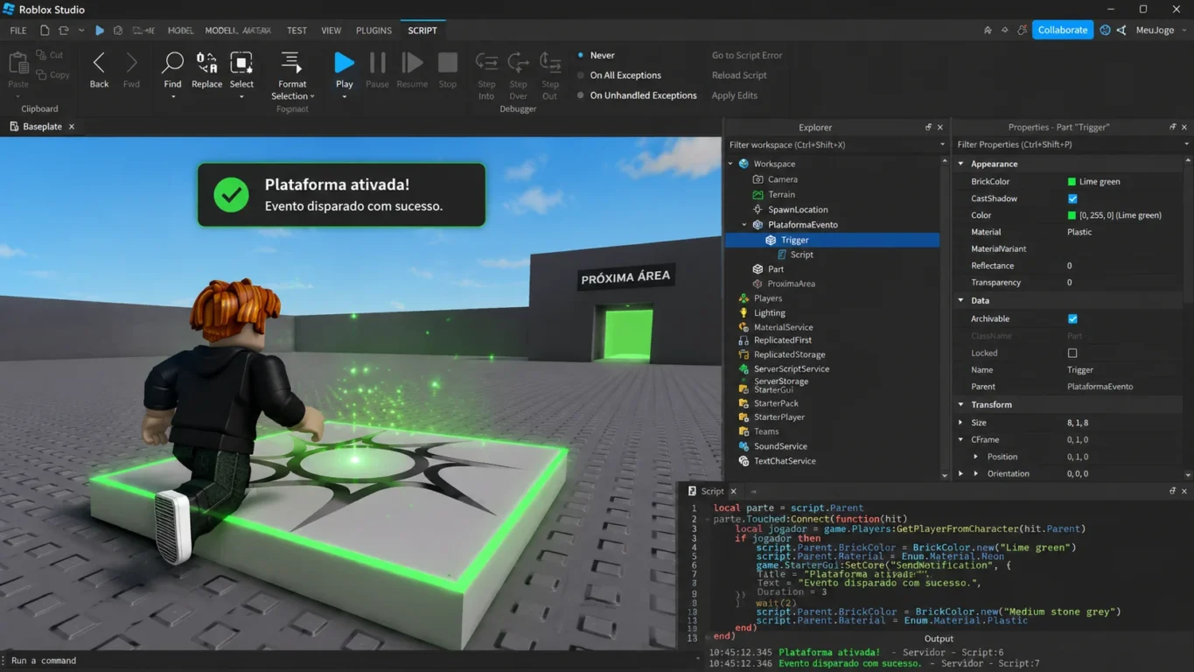This screenshot has height=672, width=1194.
Task: Switch to the MODEL ribbon tab
Action: coord(180,31)
